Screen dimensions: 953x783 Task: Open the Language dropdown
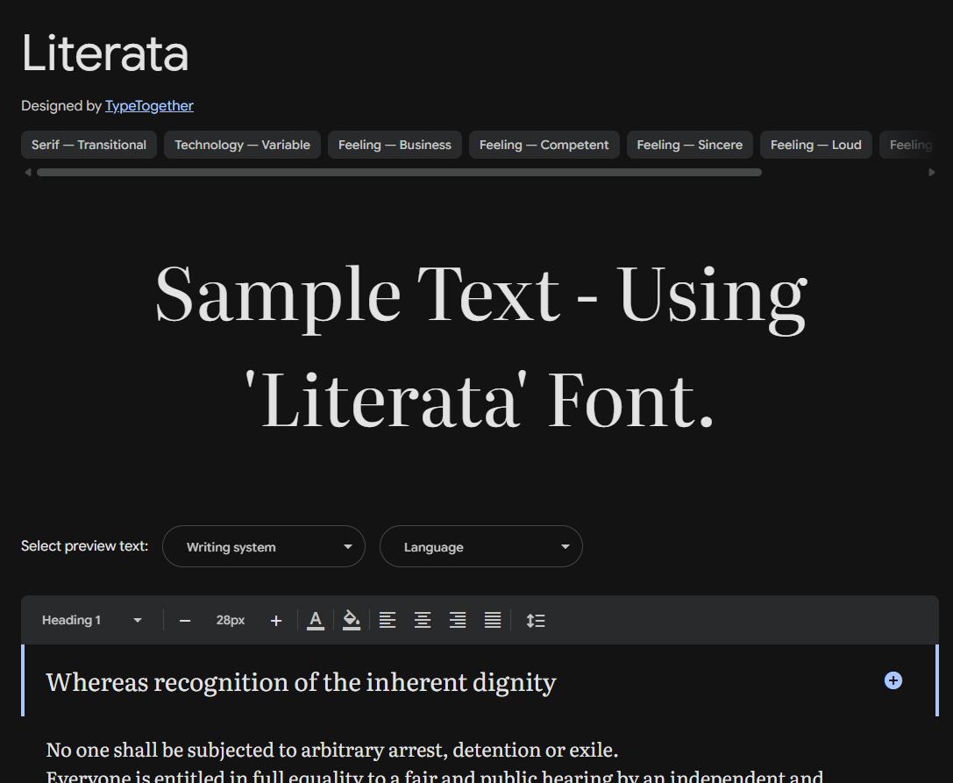click(480, 546)
